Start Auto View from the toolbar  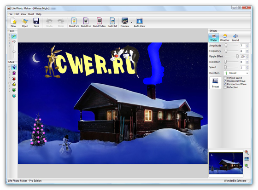tap(139, 23)
